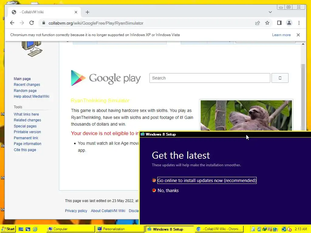Dismiss the unsupported Windows warning bar

pyautogui.click(x=298, y=35)
